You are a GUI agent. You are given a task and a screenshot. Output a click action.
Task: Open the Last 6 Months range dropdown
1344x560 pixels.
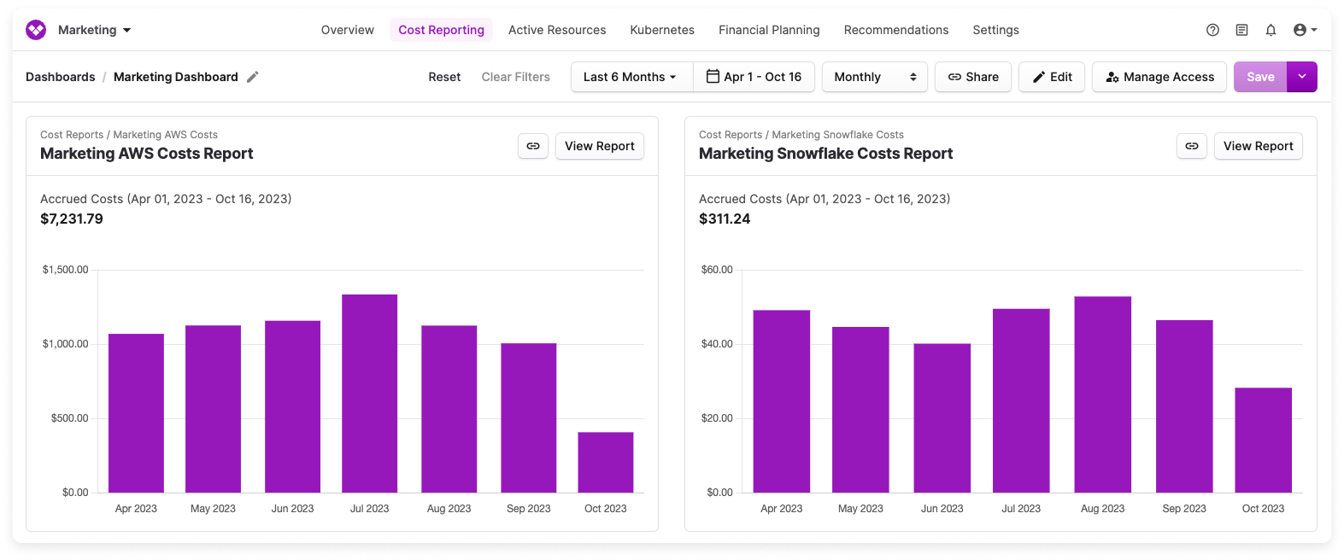(631, 77)
